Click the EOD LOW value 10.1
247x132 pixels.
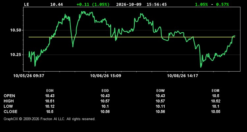105,106
